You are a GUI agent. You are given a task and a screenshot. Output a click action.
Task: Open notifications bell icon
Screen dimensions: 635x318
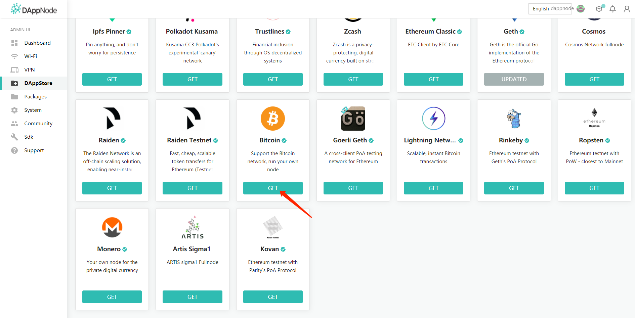click(612, 9)
